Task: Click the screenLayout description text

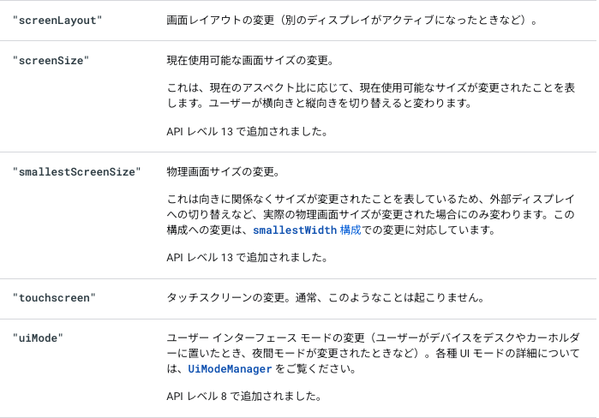Action: (x=352, y=21)
